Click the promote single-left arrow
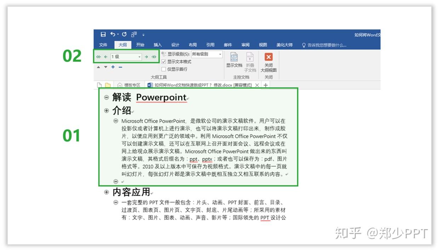This screenshot has width=439, height=251. [106, 57]
